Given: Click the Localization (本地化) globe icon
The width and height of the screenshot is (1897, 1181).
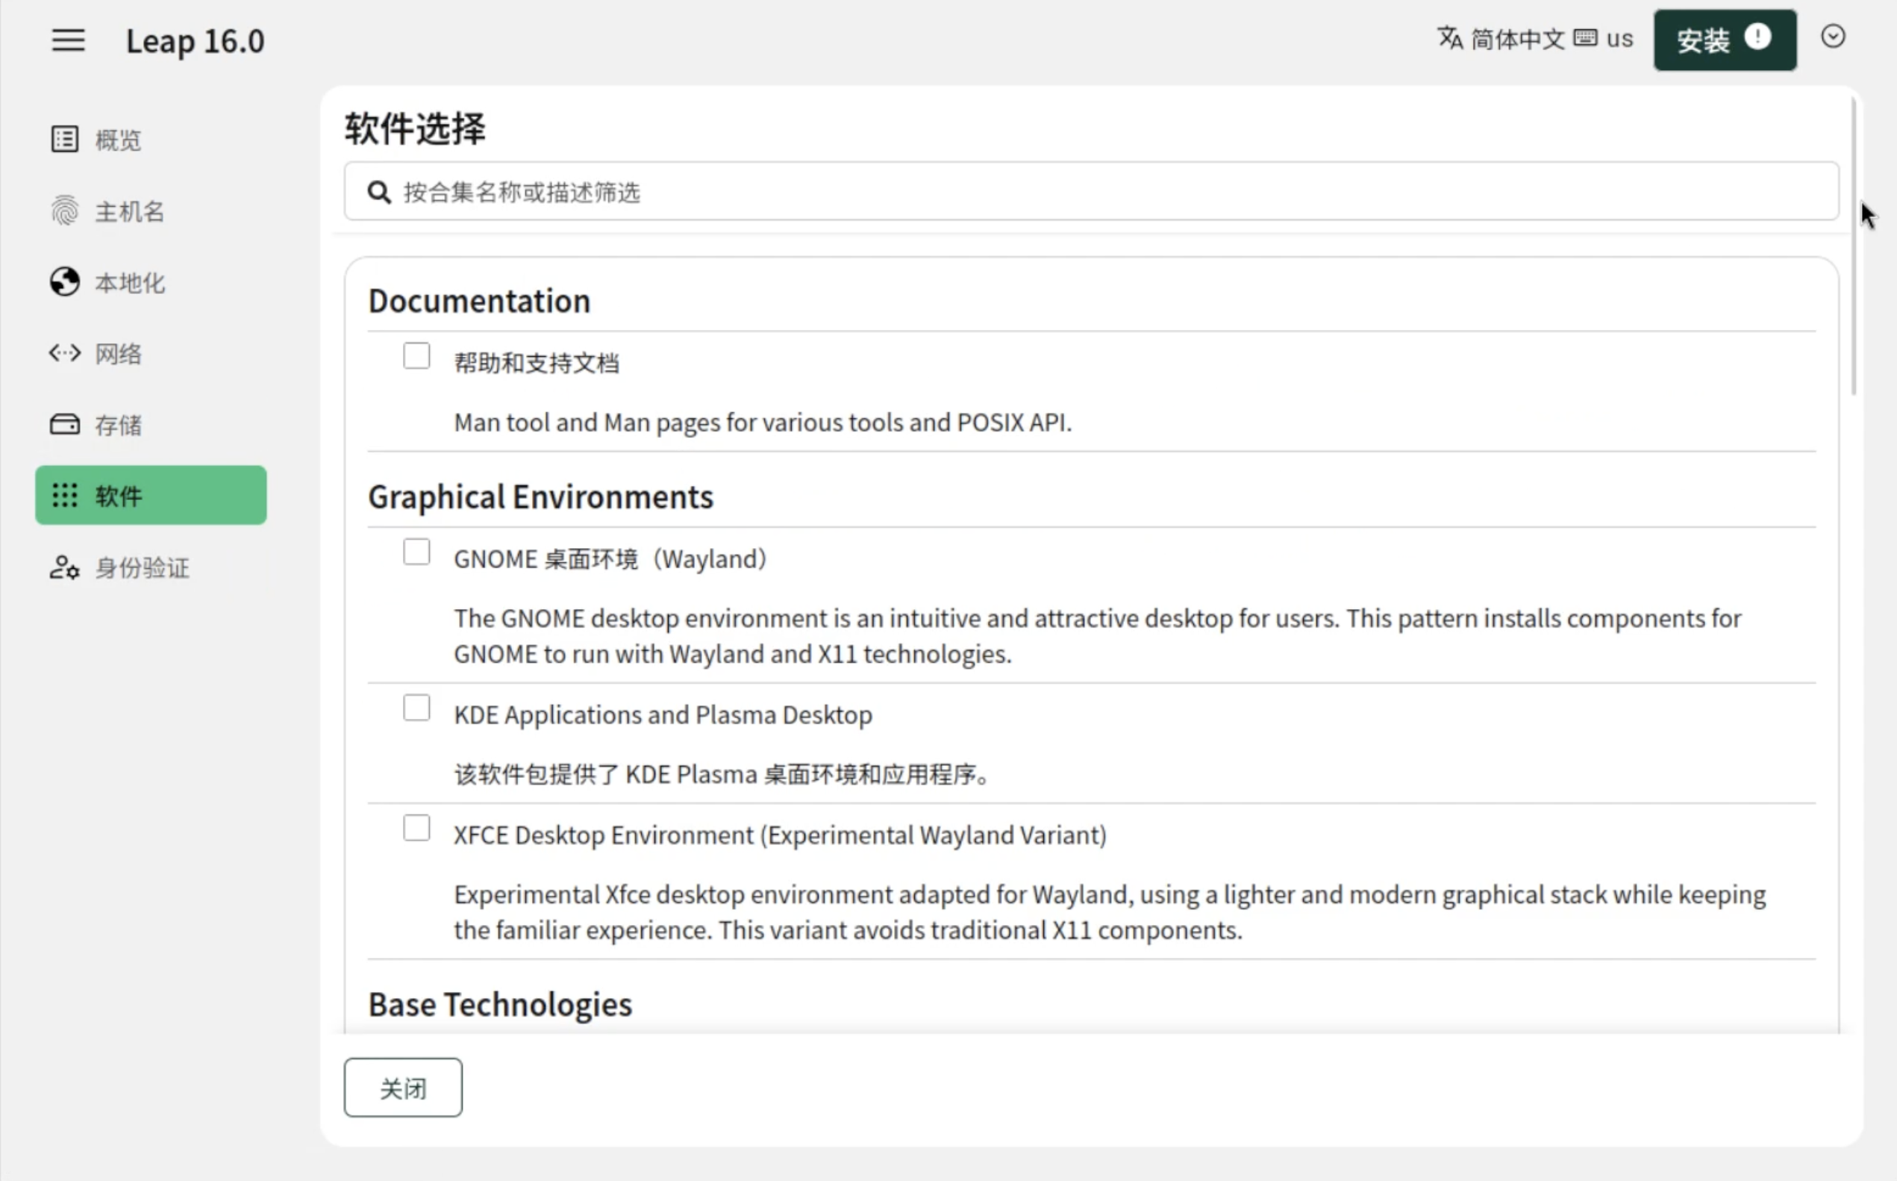Looking at the screenshot, I should click(x=65, y=282).
